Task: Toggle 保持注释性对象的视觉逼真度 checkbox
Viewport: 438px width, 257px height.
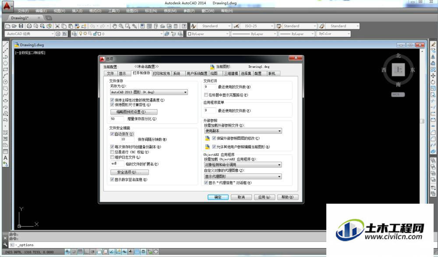Action: pos(112,100)
